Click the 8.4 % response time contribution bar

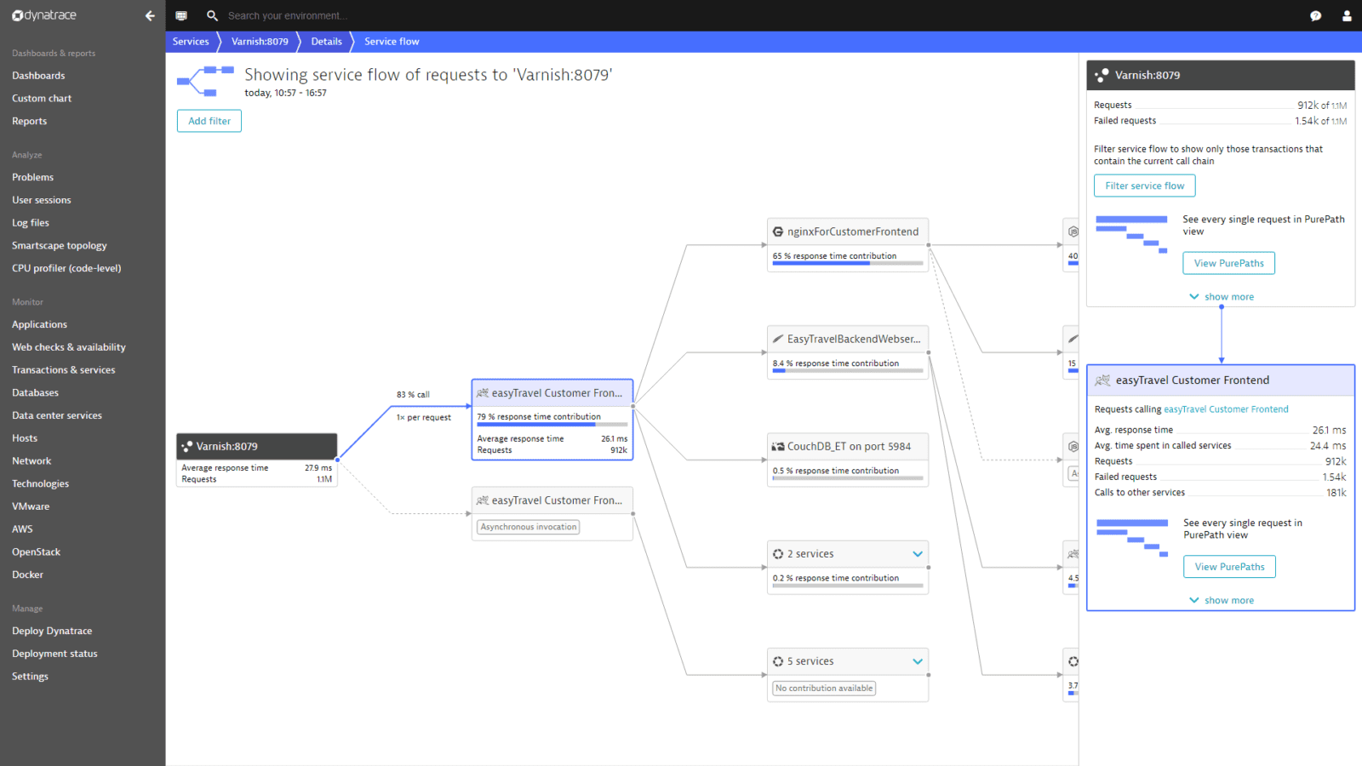(848, 370)
